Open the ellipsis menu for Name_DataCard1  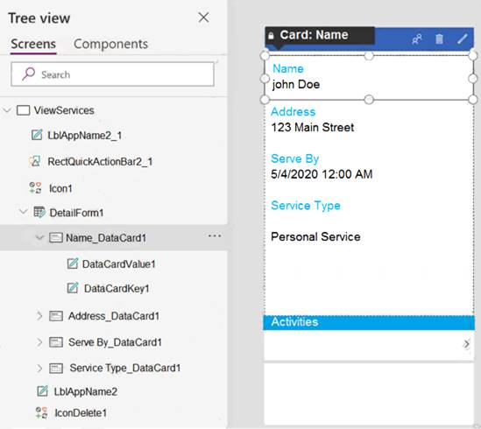(215, 236)
